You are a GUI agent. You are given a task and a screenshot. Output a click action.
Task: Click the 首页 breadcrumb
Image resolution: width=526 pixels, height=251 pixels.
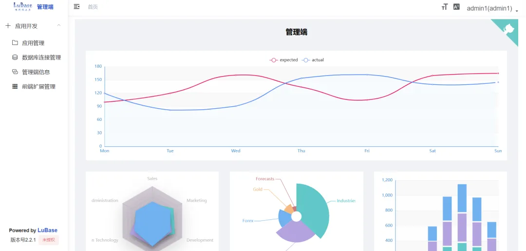(x=93, y=7)
